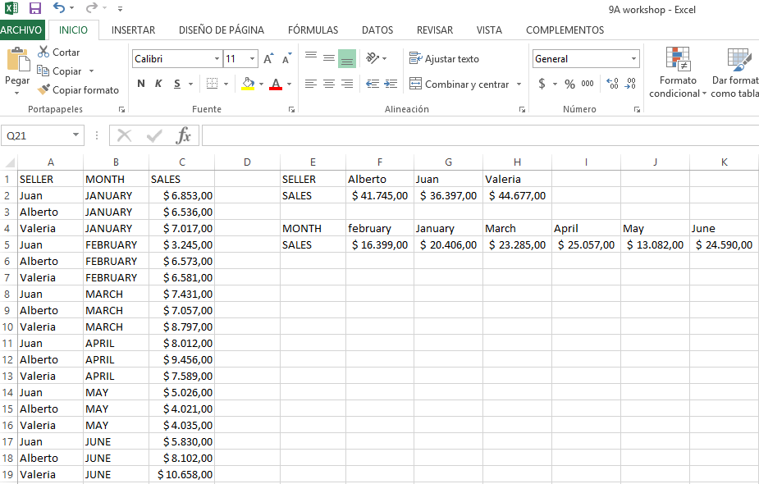This screenshot has width=759, height=484.
Task: Toggle italic (K) formatting
Action: [x=158, y=84]
